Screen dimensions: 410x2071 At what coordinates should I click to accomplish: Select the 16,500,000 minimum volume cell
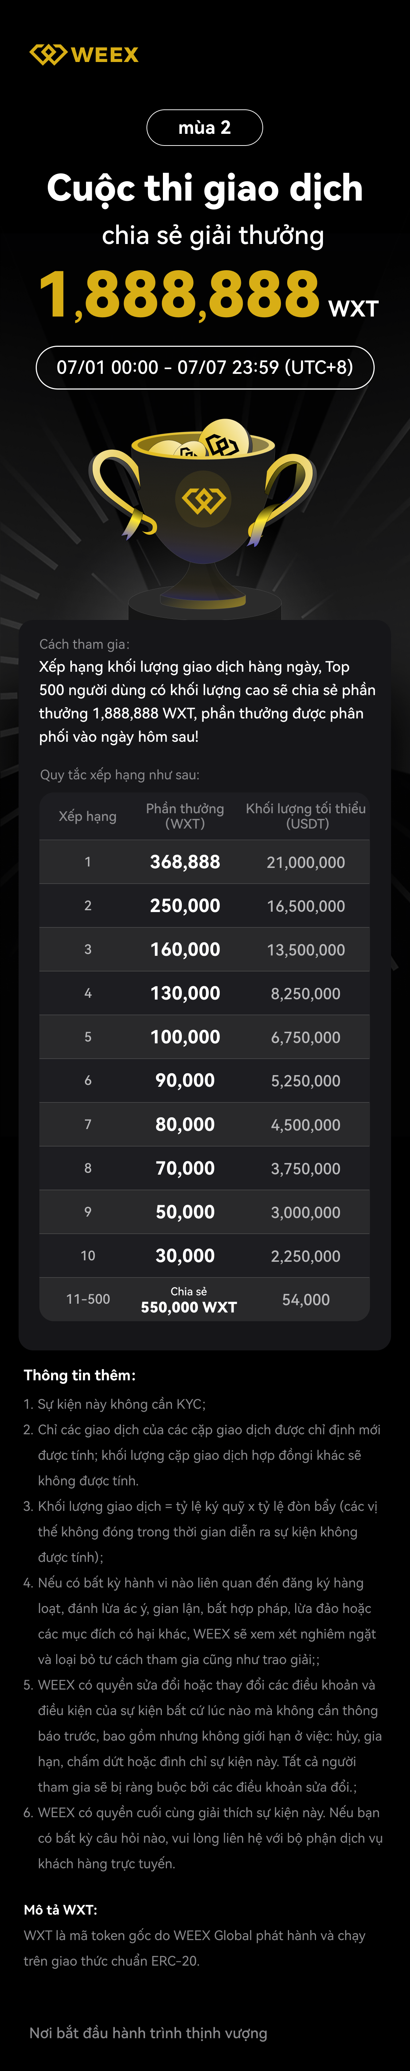tap(305, 906)
